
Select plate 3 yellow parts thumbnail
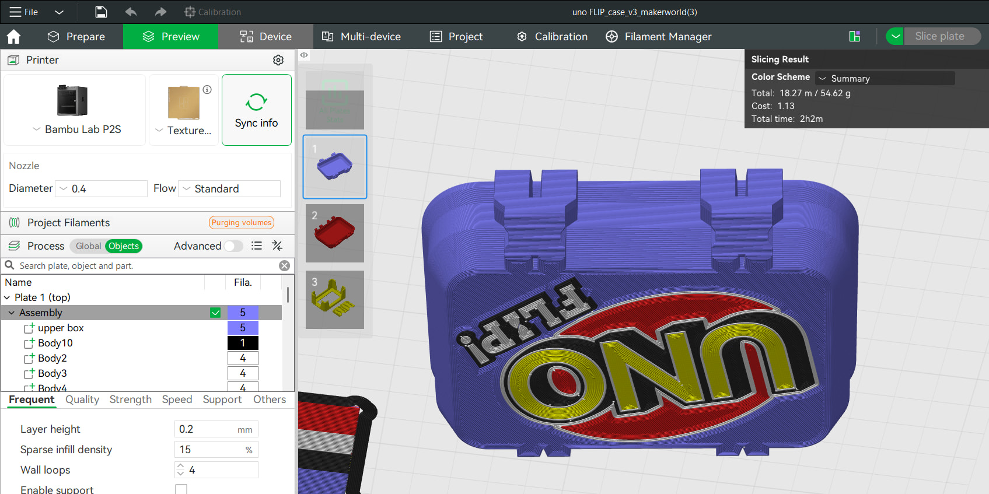tap(335, 300)
